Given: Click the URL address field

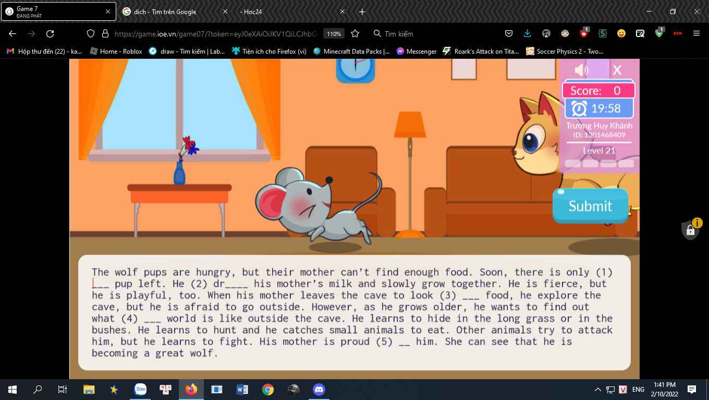Looking at the screenshot, I should 215,33.
